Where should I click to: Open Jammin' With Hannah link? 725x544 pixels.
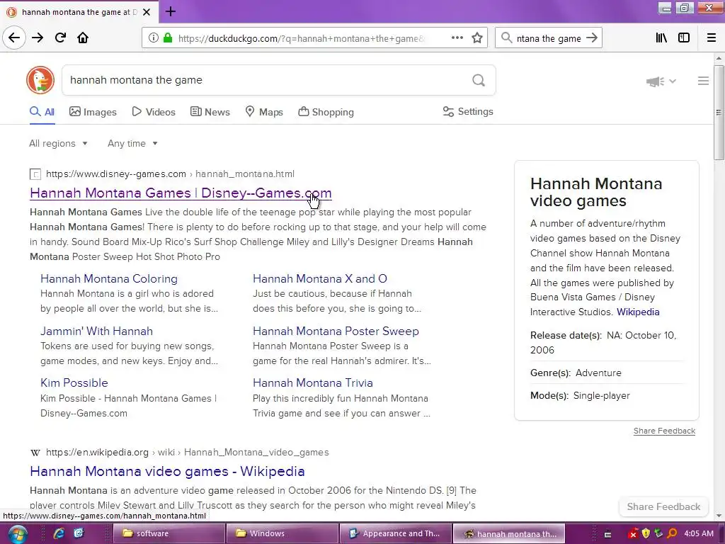[x=96, y=331]
